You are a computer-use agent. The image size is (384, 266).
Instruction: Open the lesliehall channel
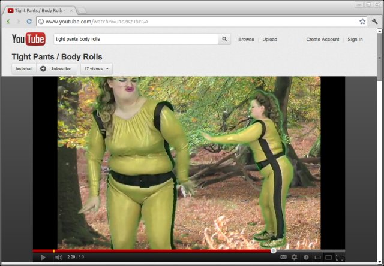tap(24, 69)
